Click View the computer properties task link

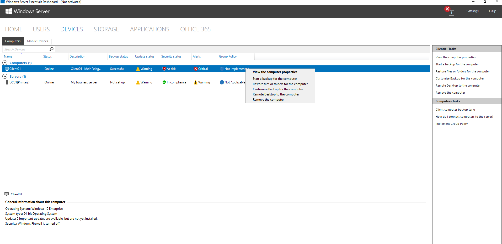456,57
